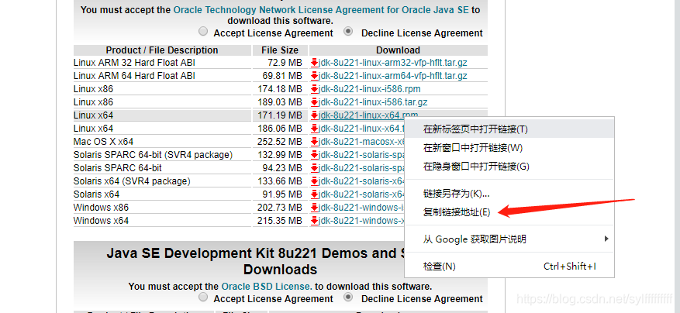Click download arrow icon for jdk-8u221-linux-arm64-vfp-hflt.tar.gz
The image size is (680, 313).
(315, 76)
